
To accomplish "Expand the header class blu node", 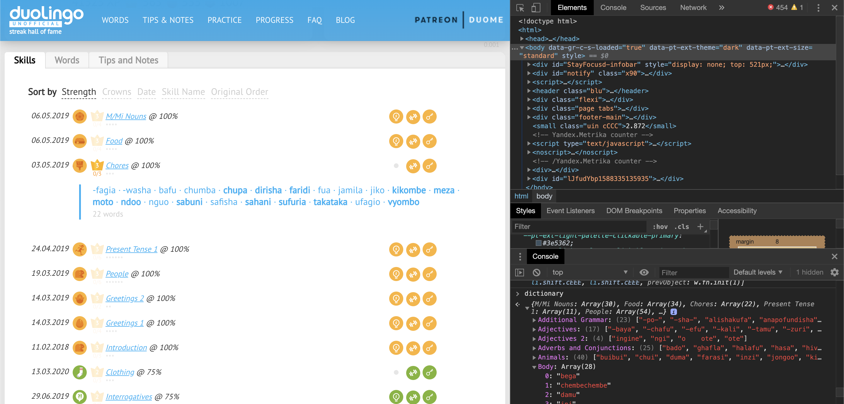I will pyautogui.click(x=529, y=91).
